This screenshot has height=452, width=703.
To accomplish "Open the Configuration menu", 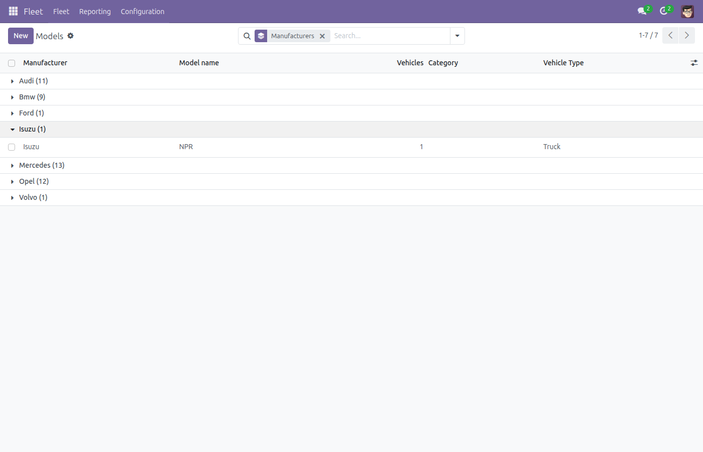I will (x=143, y=12).
